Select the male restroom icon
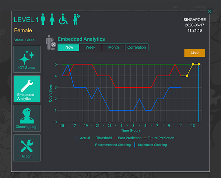 [43, 19]
